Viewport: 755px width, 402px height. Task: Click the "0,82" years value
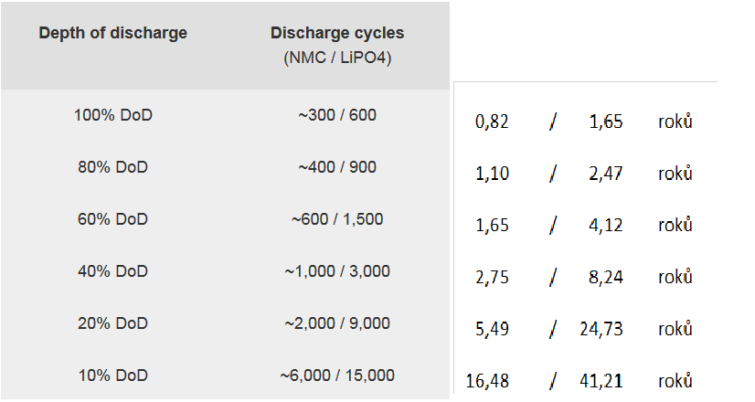click(492, 122)
